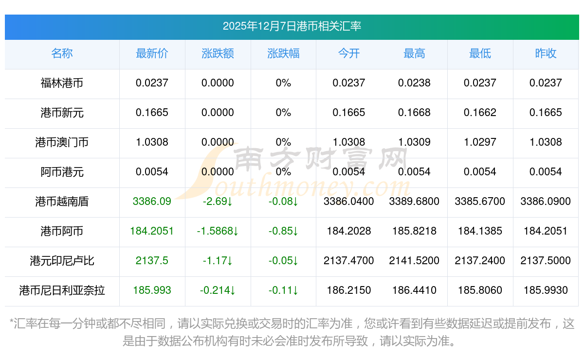584x356 pixels.
Task: Click the low value 0.1662
Action: (x=480, y=113)
